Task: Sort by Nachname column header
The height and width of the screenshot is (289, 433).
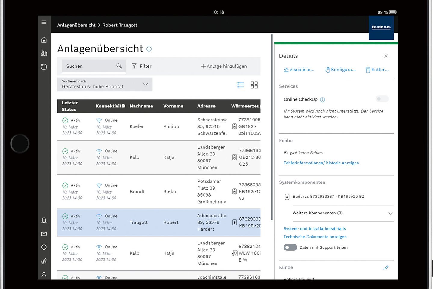Action: coord(141,106)
